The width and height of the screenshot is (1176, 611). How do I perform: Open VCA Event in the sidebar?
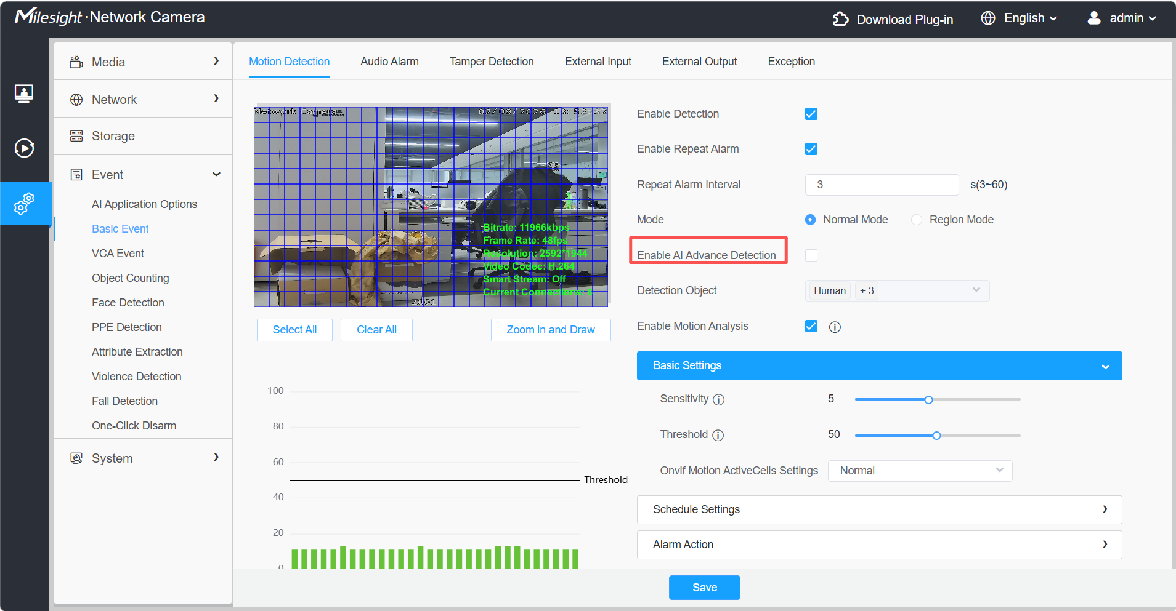(118, 254)
